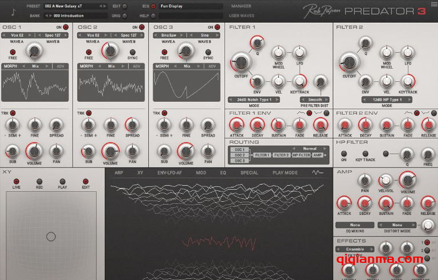Click next preset arrow beside preset name
The width and height of the screenshot is (438, 280).
pyautogui.click(x=103, y=6)
